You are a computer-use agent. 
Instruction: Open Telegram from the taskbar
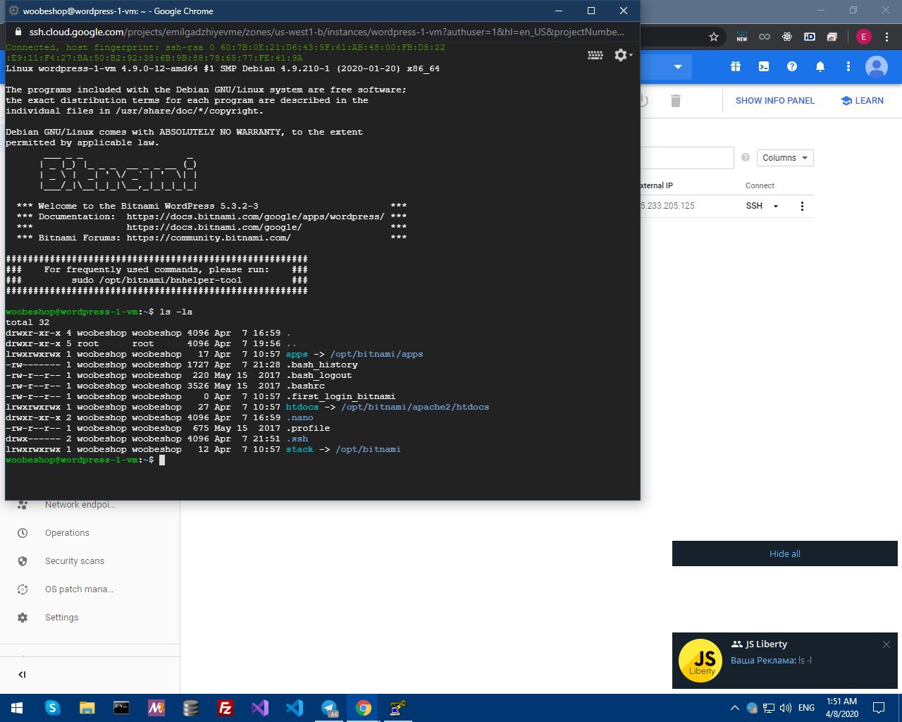(x=329, y=708)
